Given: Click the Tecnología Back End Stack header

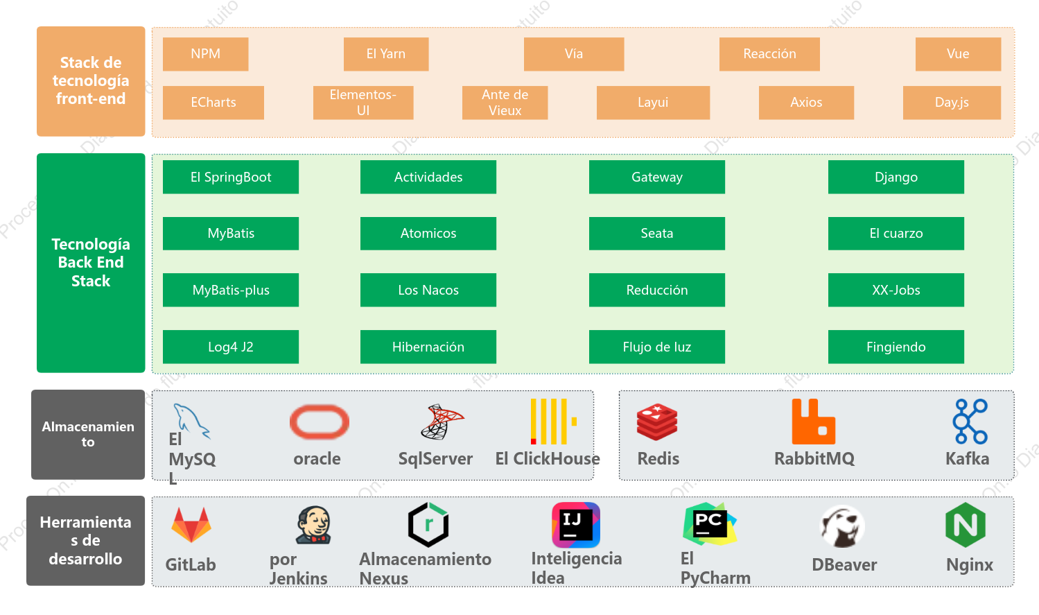Looking at the screenshot, I should pyautogui.click(x=91, y=263).
